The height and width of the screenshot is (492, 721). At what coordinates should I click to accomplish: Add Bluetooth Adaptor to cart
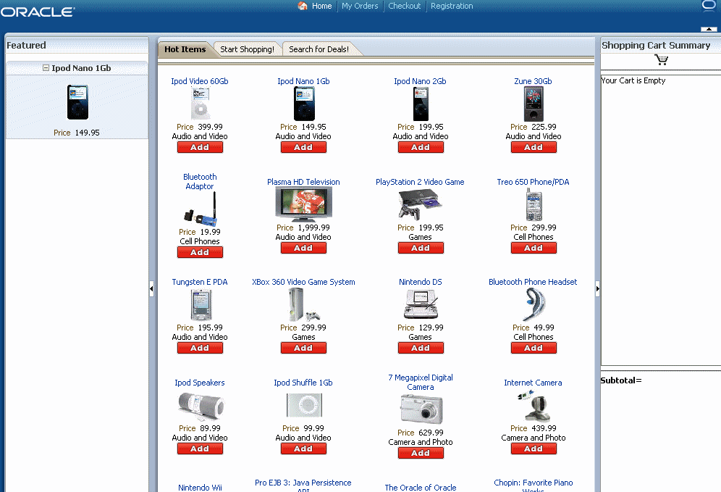tap(200, 252)
